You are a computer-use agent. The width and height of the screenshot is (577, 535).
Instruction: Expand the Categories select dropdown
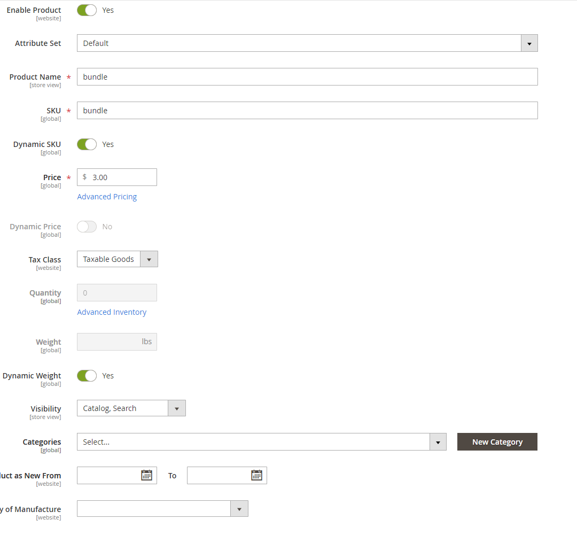tap(262, 442)
